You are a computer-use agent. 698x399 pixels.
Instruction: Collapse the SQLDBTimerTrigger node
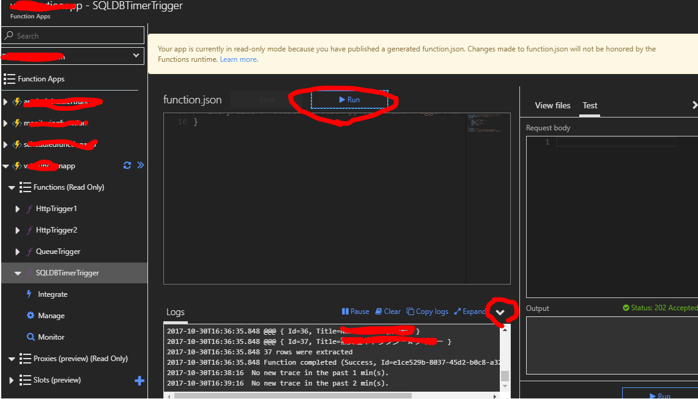[18, 273]
